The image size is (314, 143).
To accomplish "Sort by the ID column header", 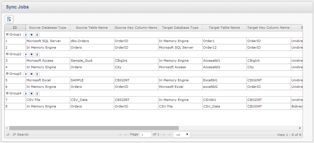I will click(15, 28).
